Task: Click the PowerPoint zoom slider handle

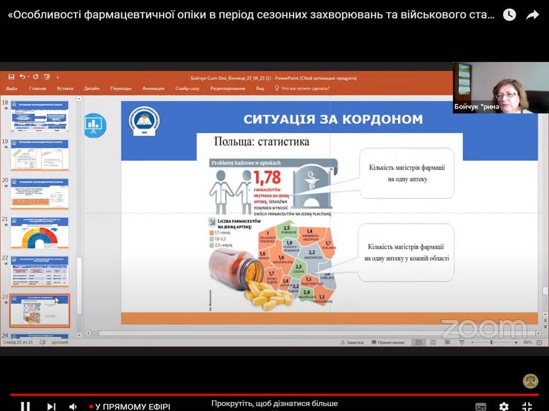Action: click(x=491, y=343)
